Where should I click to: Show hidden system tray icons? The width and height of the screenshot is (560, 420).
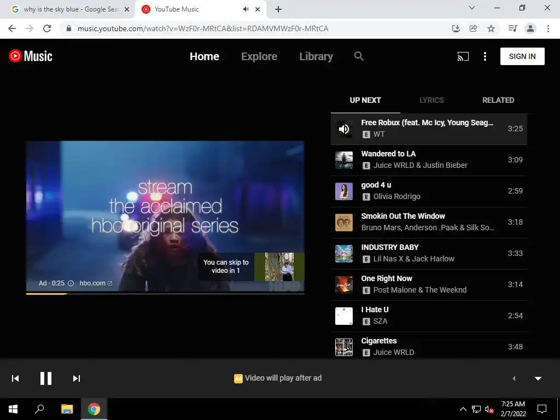463,409
